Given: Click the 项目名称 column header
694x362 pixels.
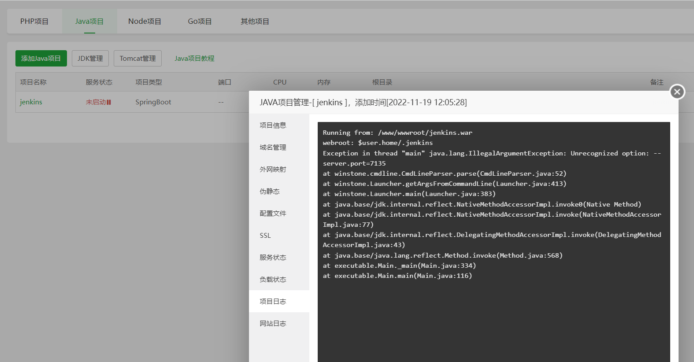Looking at the screenshot, I should click(33, 82).
